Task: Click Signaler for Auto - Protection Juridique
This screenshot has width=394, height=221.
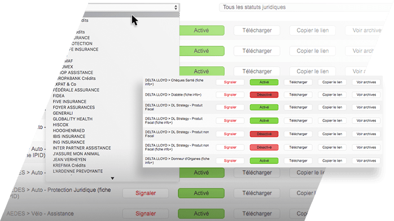Action: [x=146, y=193]
